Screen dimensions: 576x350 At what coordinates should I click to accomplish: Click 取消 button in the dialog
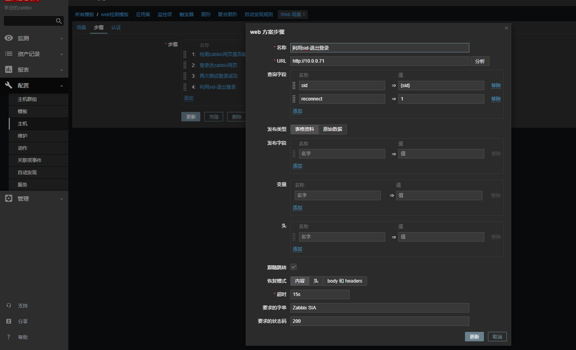point(497,337)
